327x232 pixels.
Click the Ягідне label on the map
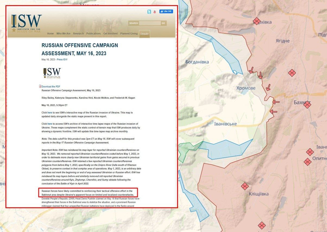pyautogui.click(x=282, y=41)
